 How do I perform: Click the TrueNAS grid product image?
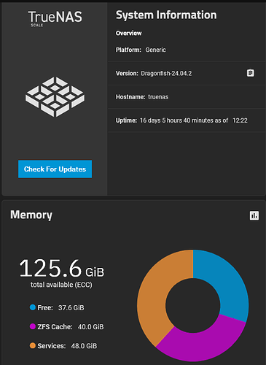click(x=55, y=97)
